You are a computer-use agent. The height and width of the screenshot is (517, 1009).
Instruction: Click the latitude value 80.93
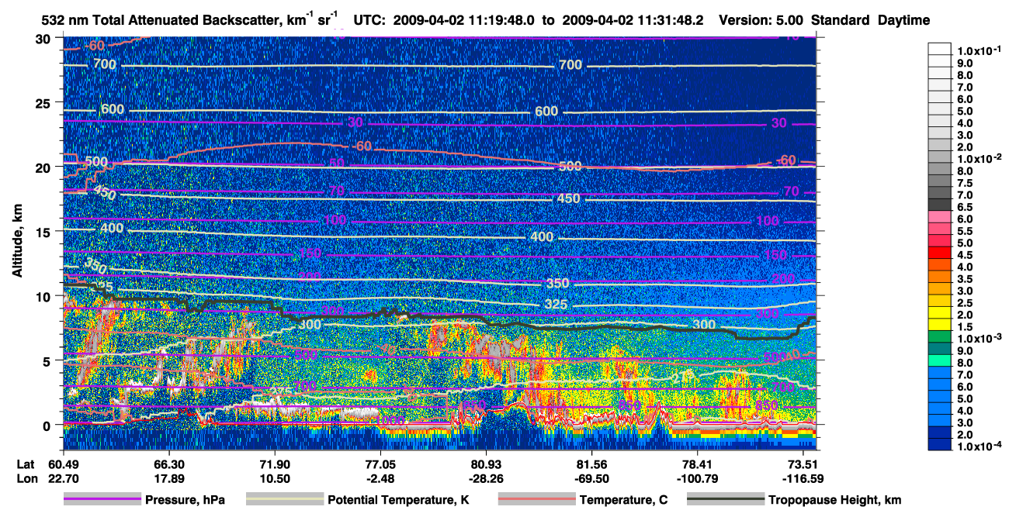(486, 464)
